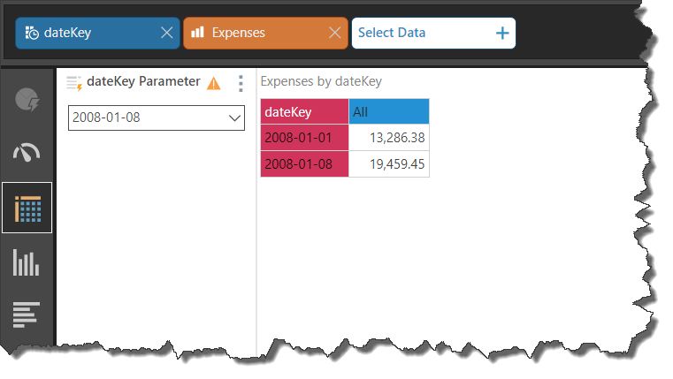Image resolution: width=673 pixels, height=379 pixels.
Task: Click the blue All column header
Action: [389, 111]
